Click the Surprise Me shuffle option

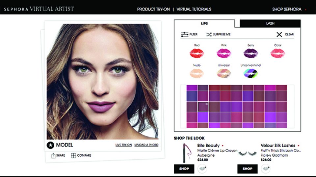[x=218, y=34]
